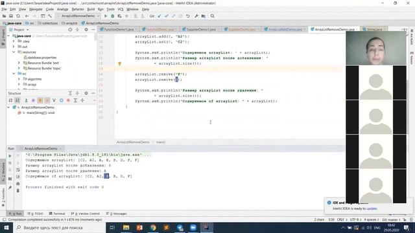
Task: Open the VCS menu
Action: 121,9
